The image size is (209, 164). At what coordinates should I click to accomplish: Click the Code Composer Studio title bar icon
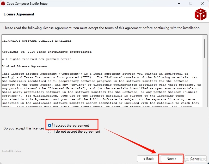(x=3, y=3)
